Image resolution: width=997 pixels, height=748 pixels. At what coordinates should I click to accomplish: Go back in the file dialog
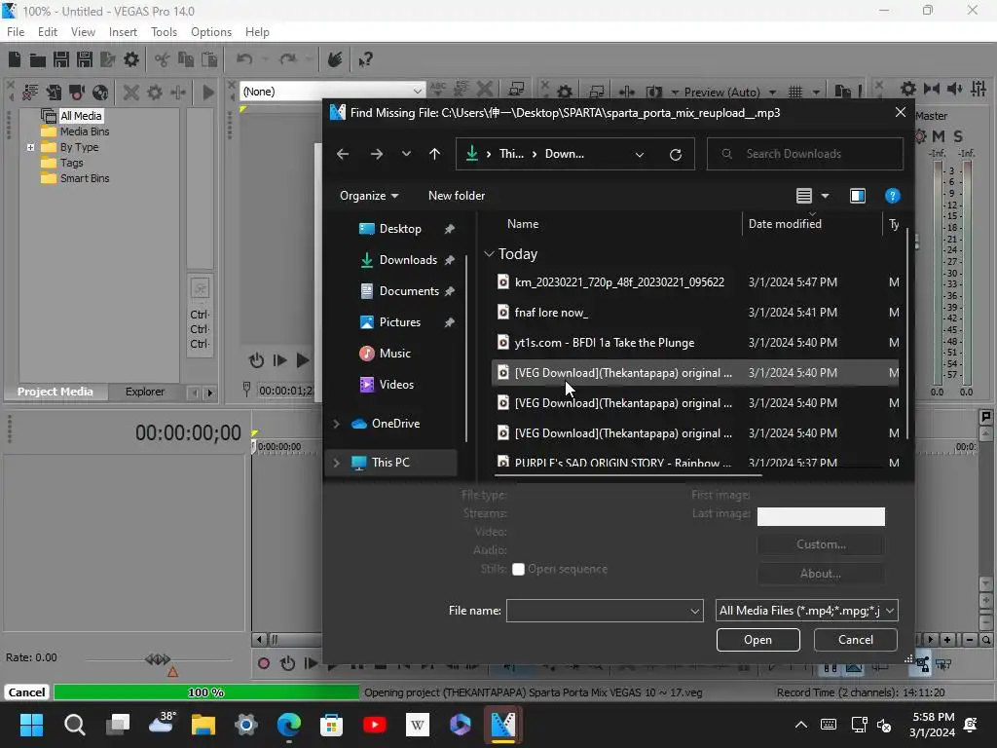[x=343, y=154]
